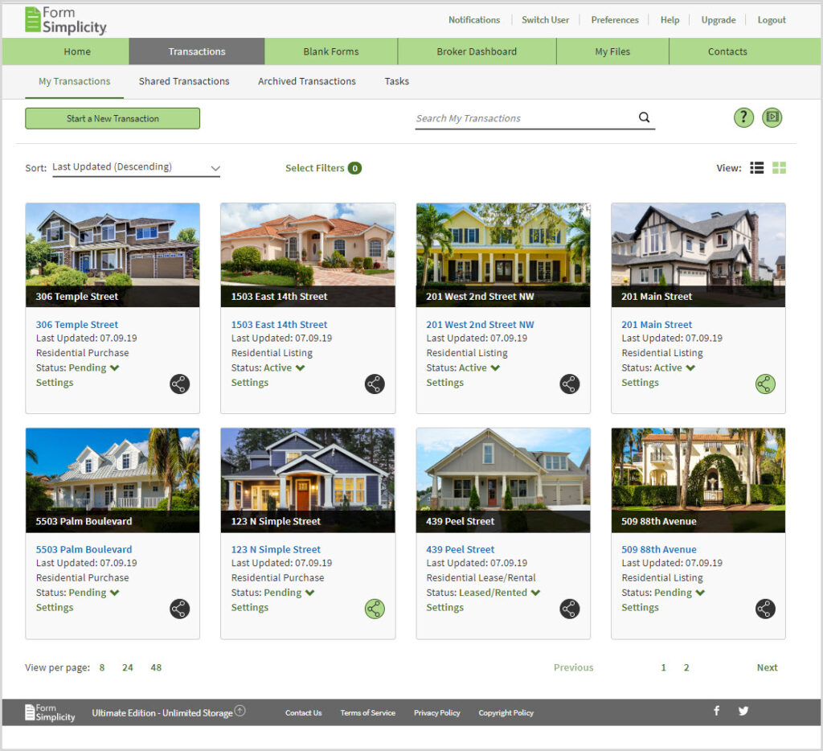The height and width of the screenshot is (751, 823).
Task: Set view per page to 24
Action: (128, 667)
